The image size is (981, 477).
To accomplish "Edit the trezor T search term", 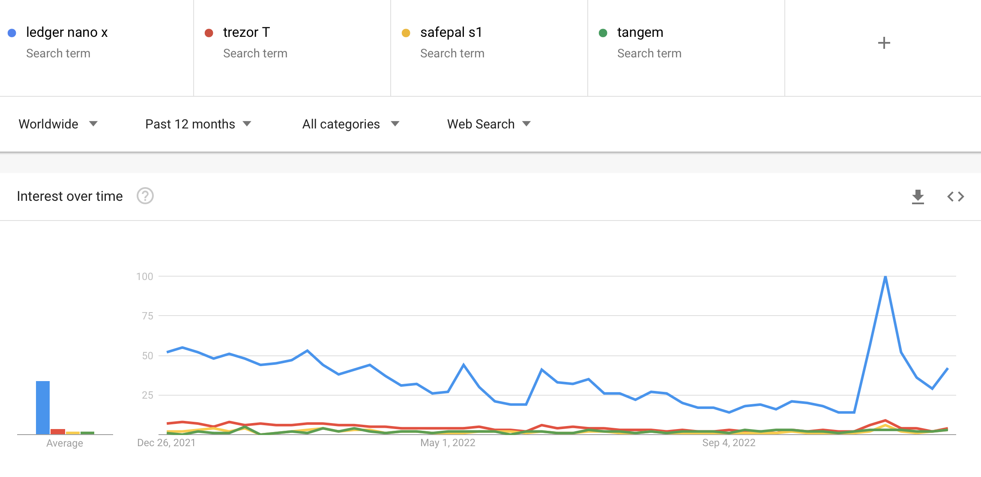I will [x=246, y=33].
